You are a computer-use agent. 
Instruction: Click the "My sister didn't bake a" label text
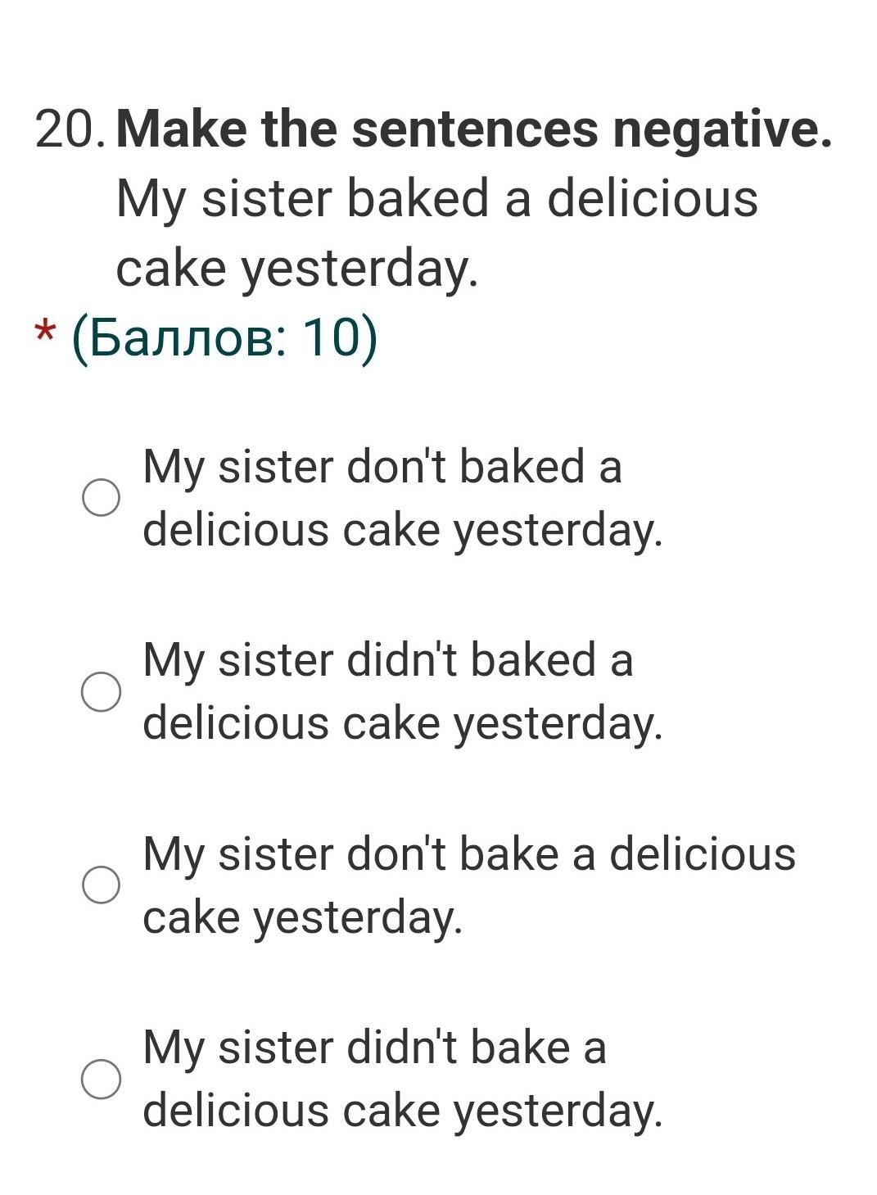pyautogui.click(x=374, y=1048)
